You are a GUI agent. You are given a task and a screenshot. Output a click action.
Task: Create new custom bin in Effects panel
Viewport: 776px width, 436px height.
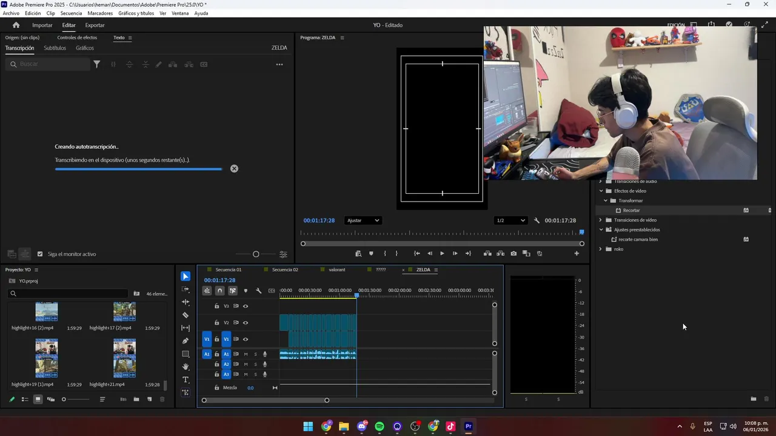tap(754, 399)
